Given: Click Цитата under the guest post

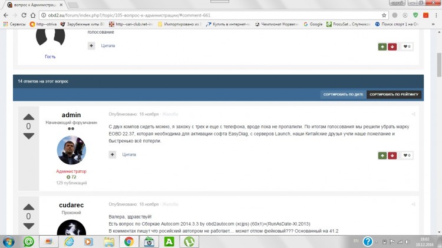Looking at the screenshot, I should pos(108,46).
